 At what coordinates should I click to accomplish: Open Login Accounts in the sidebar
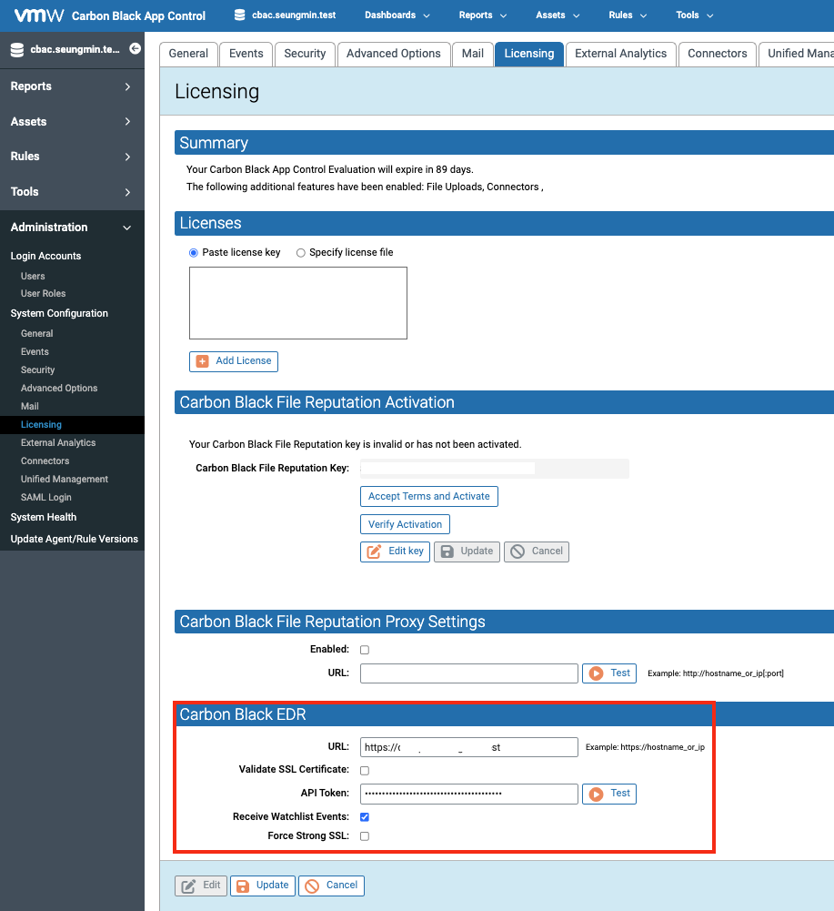pyautogui.click(x=45, y=257)
